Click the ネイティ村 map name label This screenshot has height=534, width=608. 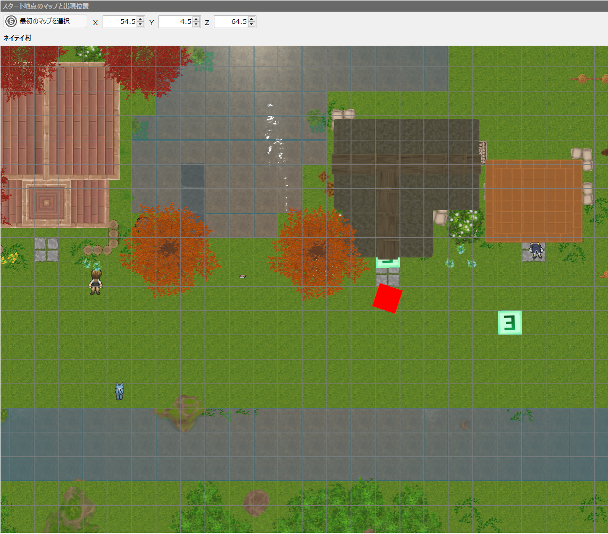point(17,38)
